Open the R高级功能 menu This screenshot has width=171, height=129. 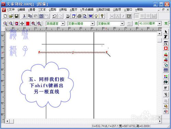(x=103, y=10)
